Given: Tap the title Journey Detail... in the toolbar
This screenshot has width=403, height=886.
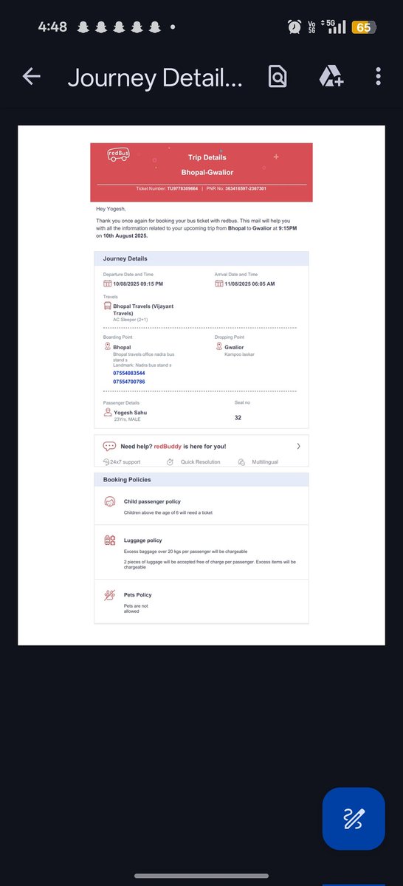Looking at the screenshot, I should pyautogui.click(x=155, y=78).
